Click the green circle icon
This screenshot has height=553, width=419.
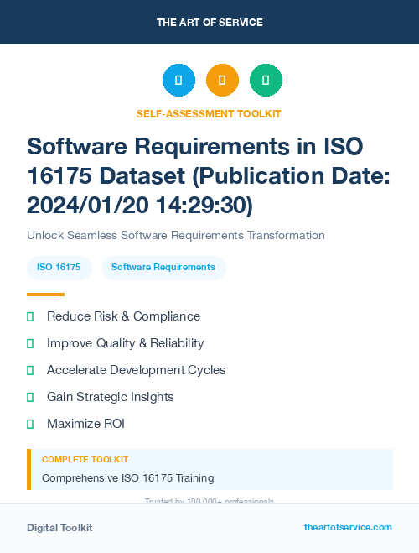click(x=266, y=80)
